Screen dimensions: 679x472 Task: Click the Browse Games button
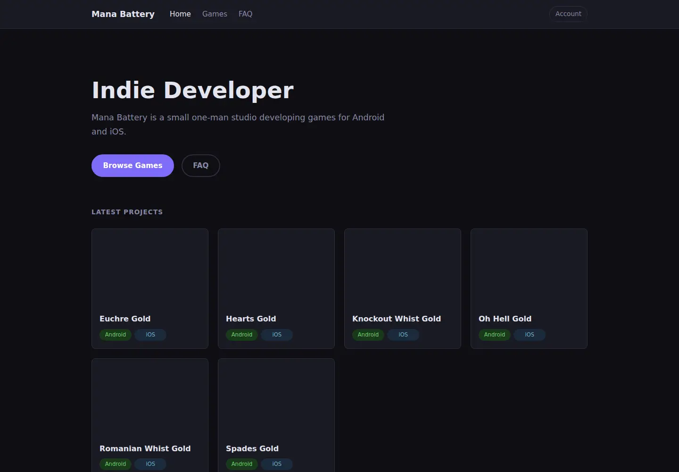click(132, 166)
